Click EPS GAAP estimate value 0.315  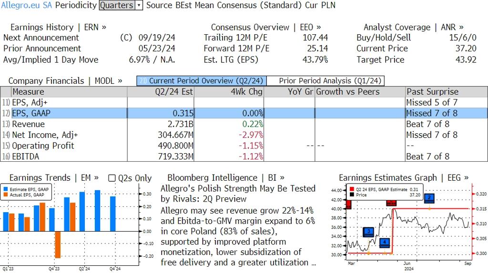(183, 113)
